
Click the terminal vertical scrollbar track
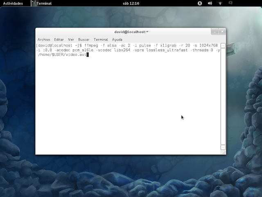[223, 96]
